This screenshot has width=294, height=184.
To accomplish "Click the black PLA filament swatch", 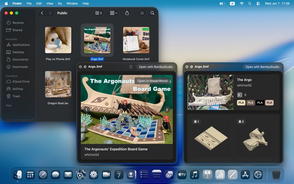I will 260,103.
